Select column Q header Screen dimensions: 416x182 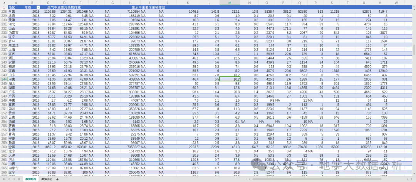pyautogui.click(x=299, y=3)
